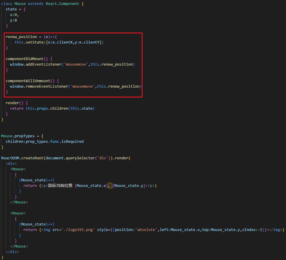Click the first opening '<Mouse>' tag
Screen dimensions: 286x260
(18, 169)
